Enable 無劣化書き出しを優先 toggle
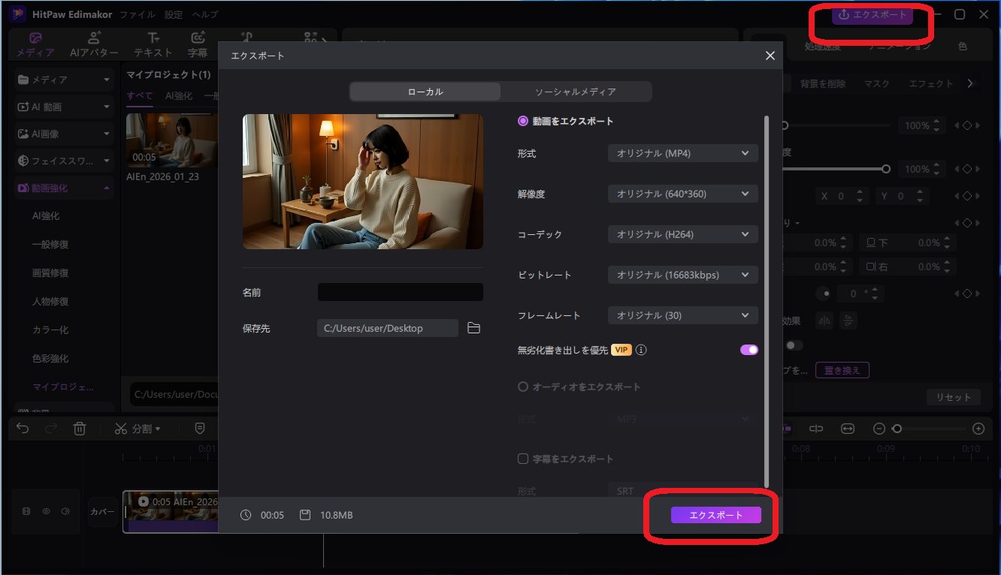The width and height of the screenshot is (1001, 575). point(748,349)
